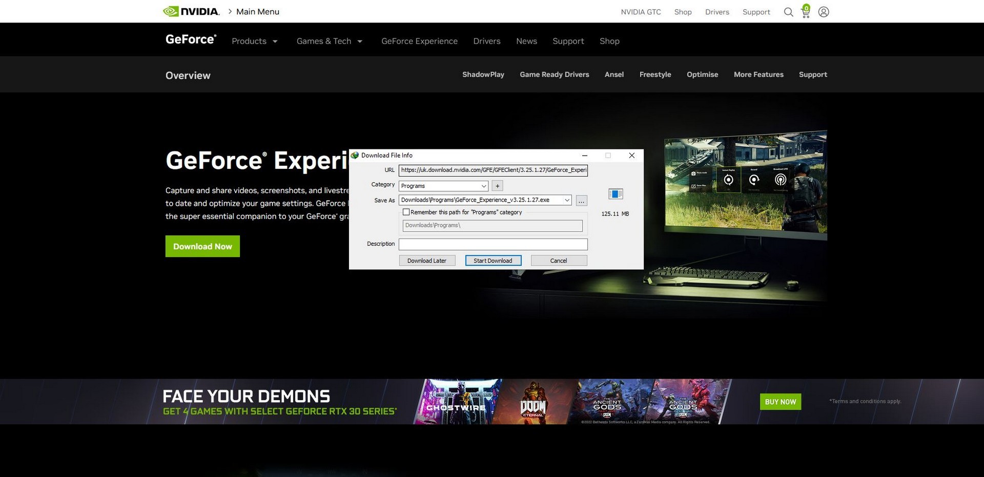The image size is (984, 477).
Task: Switch to More Features section
Action: click(x=758, y=75)
